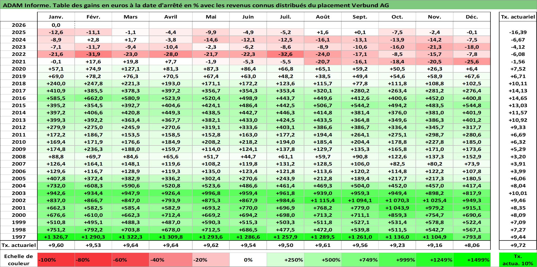Click the 2001 Oct. cell +1 043,9
Screen dimensions: 537x267
coord(397,208)
